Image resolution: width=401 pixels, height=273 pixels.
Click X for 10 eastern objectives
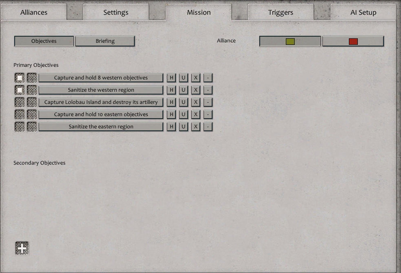pos(196,114)
